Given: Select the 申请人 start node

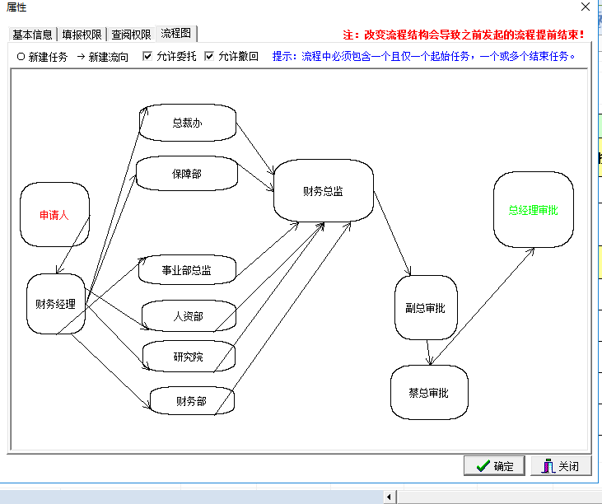Looking at the screenshot, I should (54, 215).
